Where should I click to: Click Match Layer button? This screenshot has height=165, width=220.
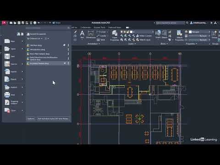pyautogui.click(x=143, y=40)
